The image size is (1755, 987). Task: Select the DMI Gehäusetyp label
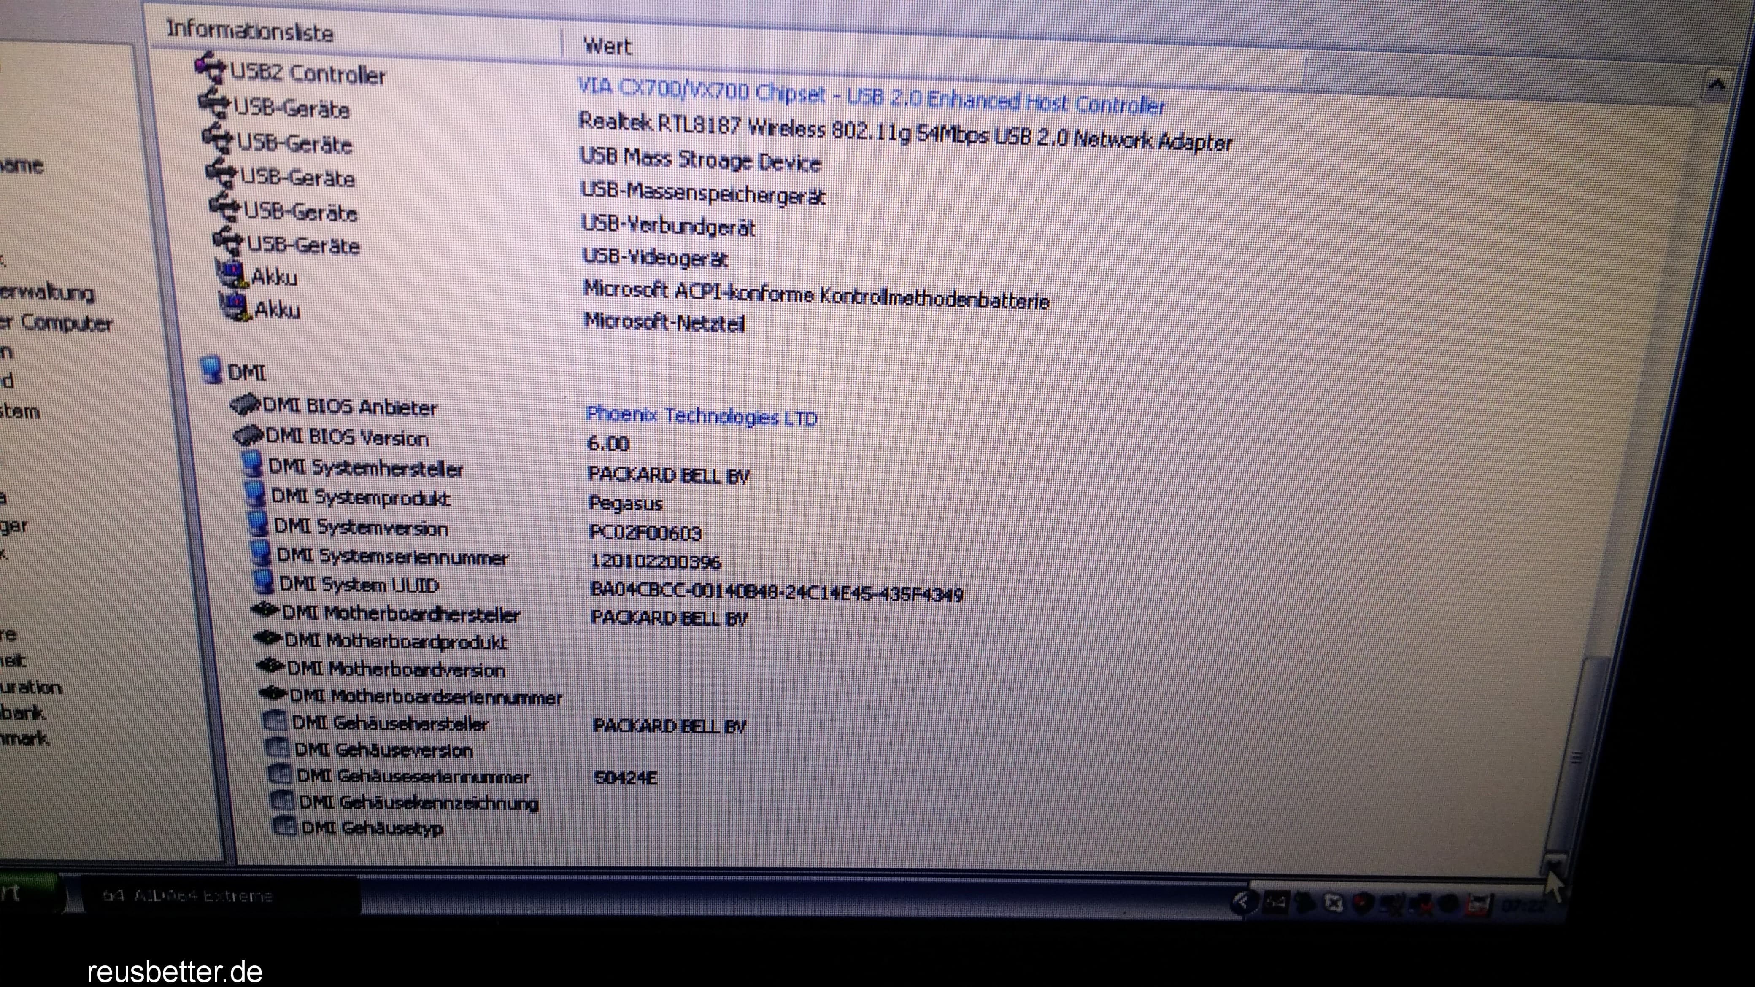coord(372,828)
